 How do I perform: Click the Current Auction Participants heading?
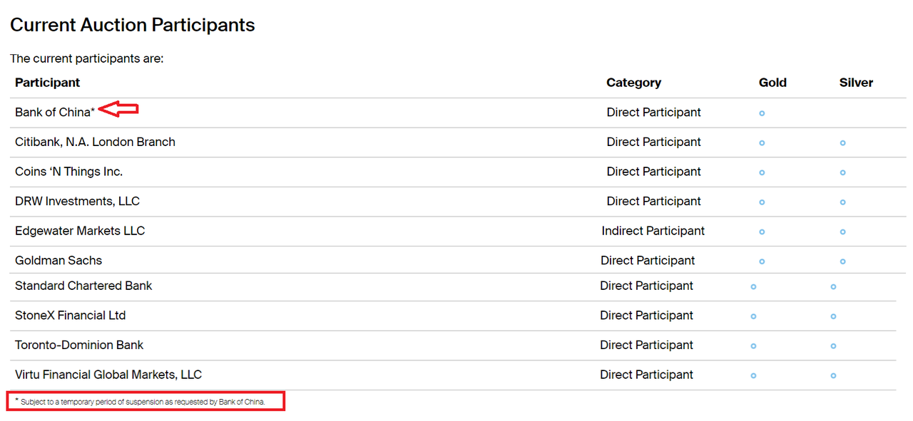(x=133, y=25)
